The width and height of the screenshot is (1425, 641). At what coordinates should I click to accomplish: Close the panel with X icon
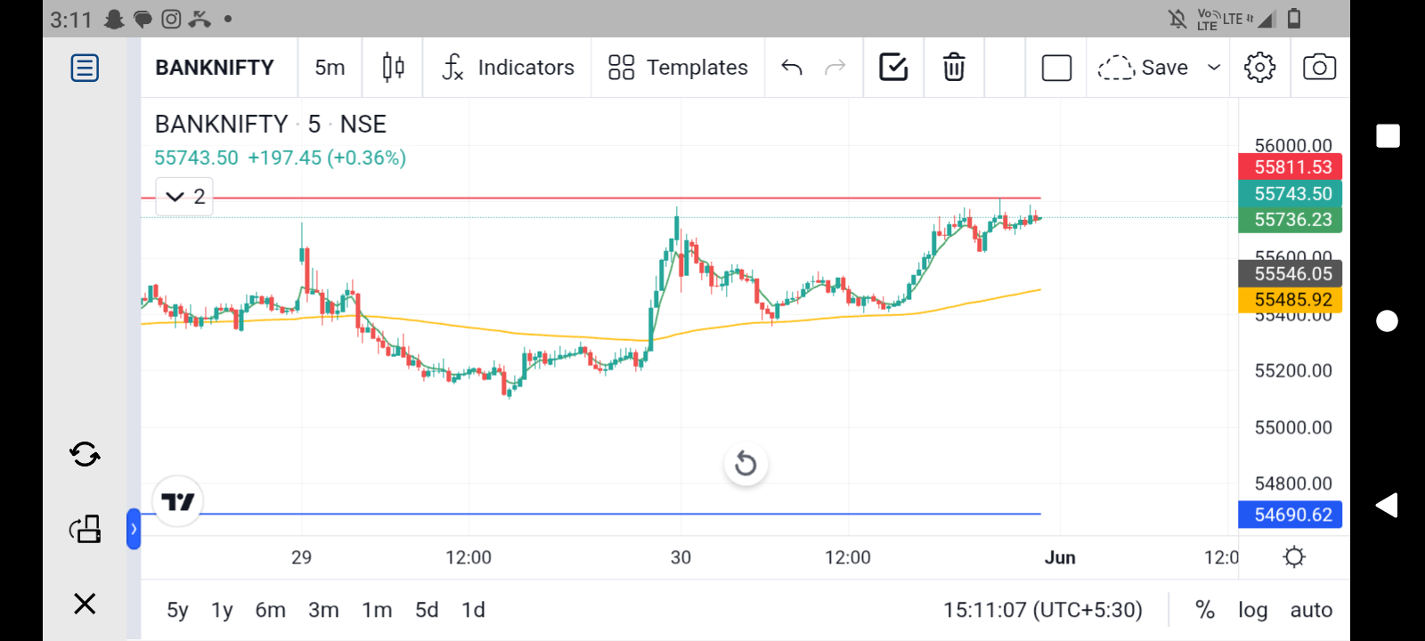click(85, 604)
